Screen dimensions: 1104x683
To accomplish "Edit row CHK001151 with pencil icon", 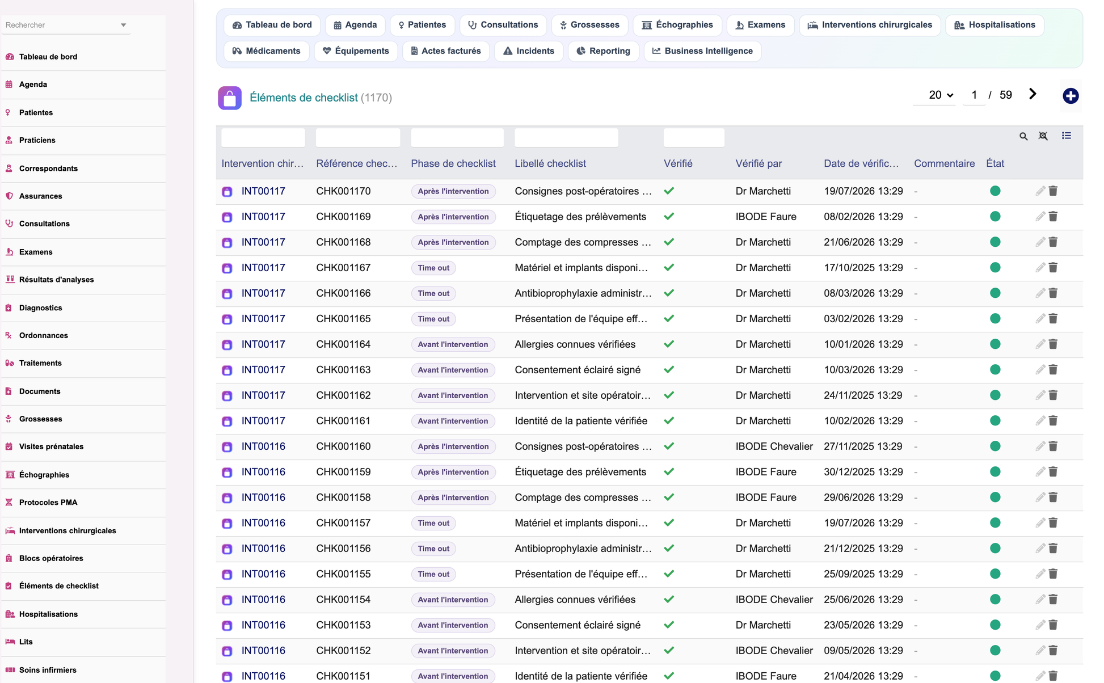I will click(1040, 676).
